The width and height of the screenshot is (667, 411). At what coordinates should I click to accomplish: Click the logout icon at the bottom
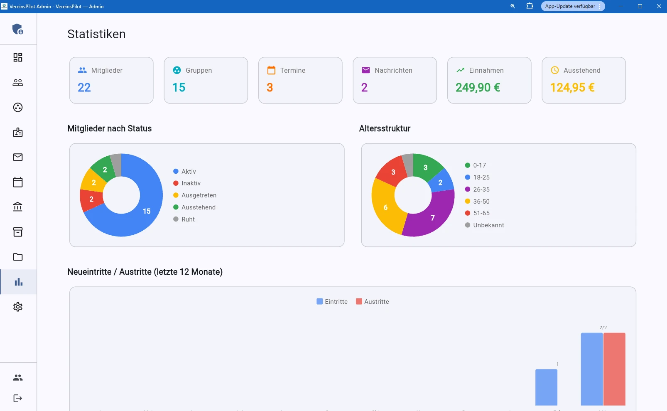[18, 398]
